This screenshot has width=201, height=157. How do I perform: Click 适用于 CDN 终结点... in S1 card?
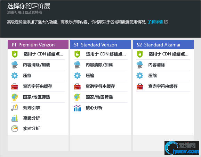click(x=106, y=54)
